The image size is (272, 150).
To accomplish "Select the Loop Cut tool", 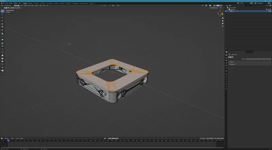I will 2,49.
